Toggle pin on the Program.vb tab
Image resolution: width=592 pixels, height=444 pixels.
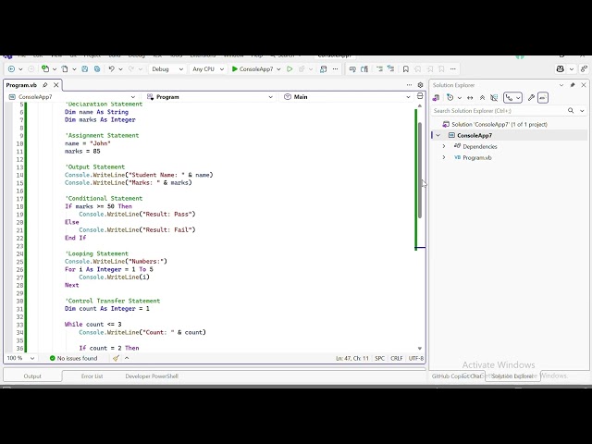tap(45, 85)
